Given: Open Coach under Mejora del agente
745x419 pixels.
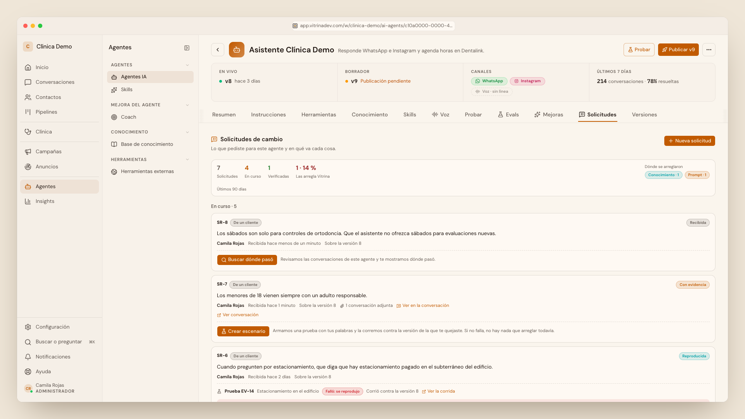Looking at the screenshot, I should (x=150, y=117).
